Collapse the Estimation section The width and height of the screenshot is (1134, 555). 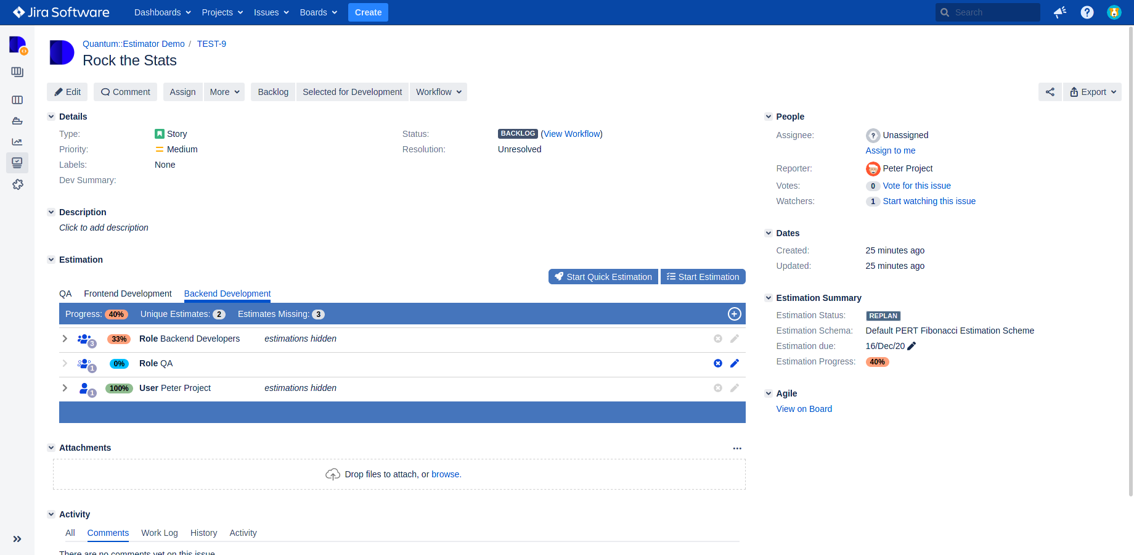(51, 260)
